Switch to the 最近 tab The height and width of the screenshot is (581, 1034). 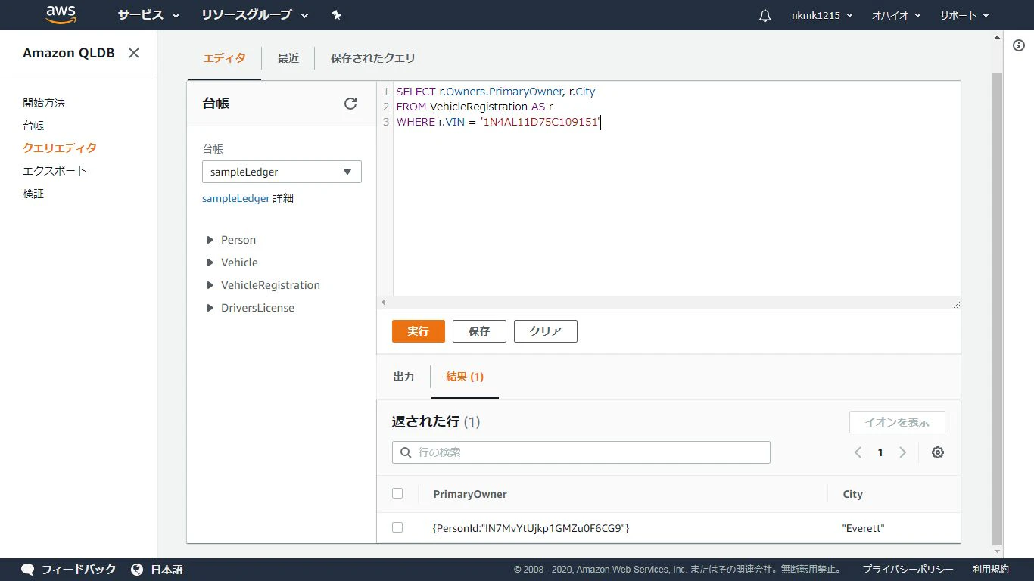288,58
